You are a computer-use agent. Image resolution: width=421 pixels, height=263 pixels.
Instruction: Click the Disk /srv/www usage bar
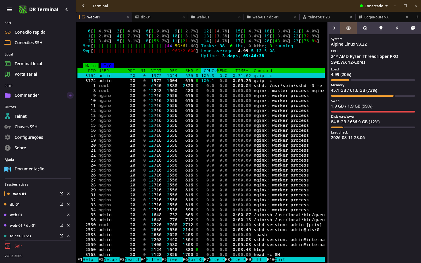(x=373, y=127)
